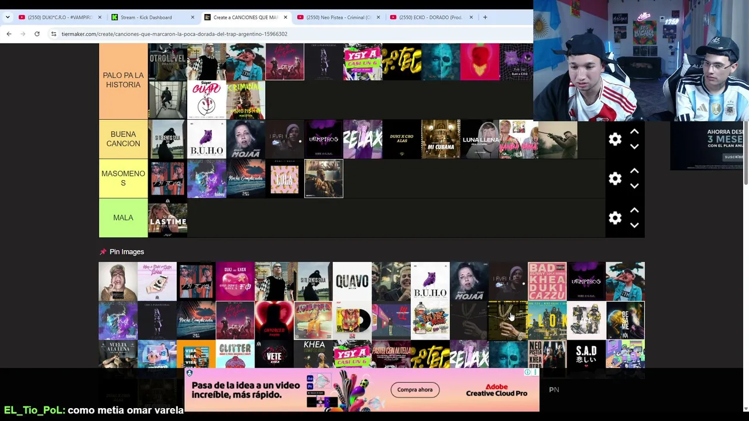Screen dimensions: 749x421
Task: Pick B.U.H.O cover from image pool
Action: coord(430,281)
